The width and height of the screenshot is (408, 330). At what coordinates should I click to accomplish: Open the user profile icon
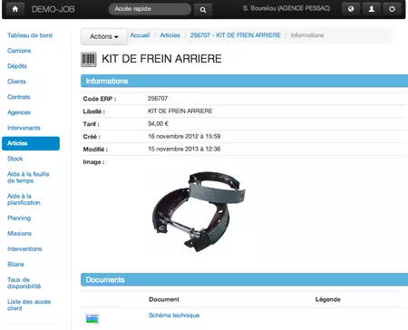(x=372, y=9)
